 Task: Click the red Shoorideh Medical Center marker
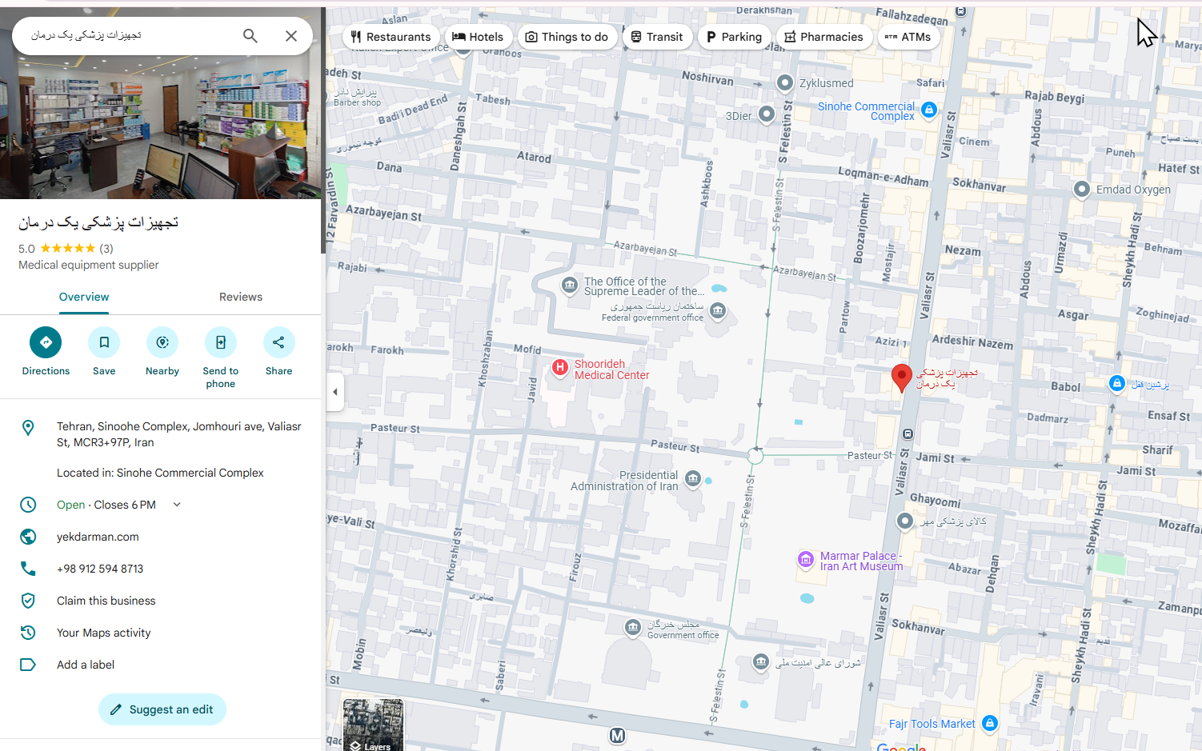click(x=560, y=368)
